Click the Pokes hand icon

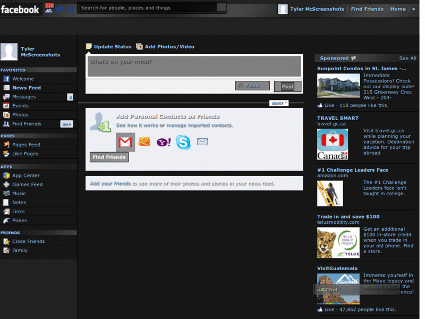pos(6,221)
